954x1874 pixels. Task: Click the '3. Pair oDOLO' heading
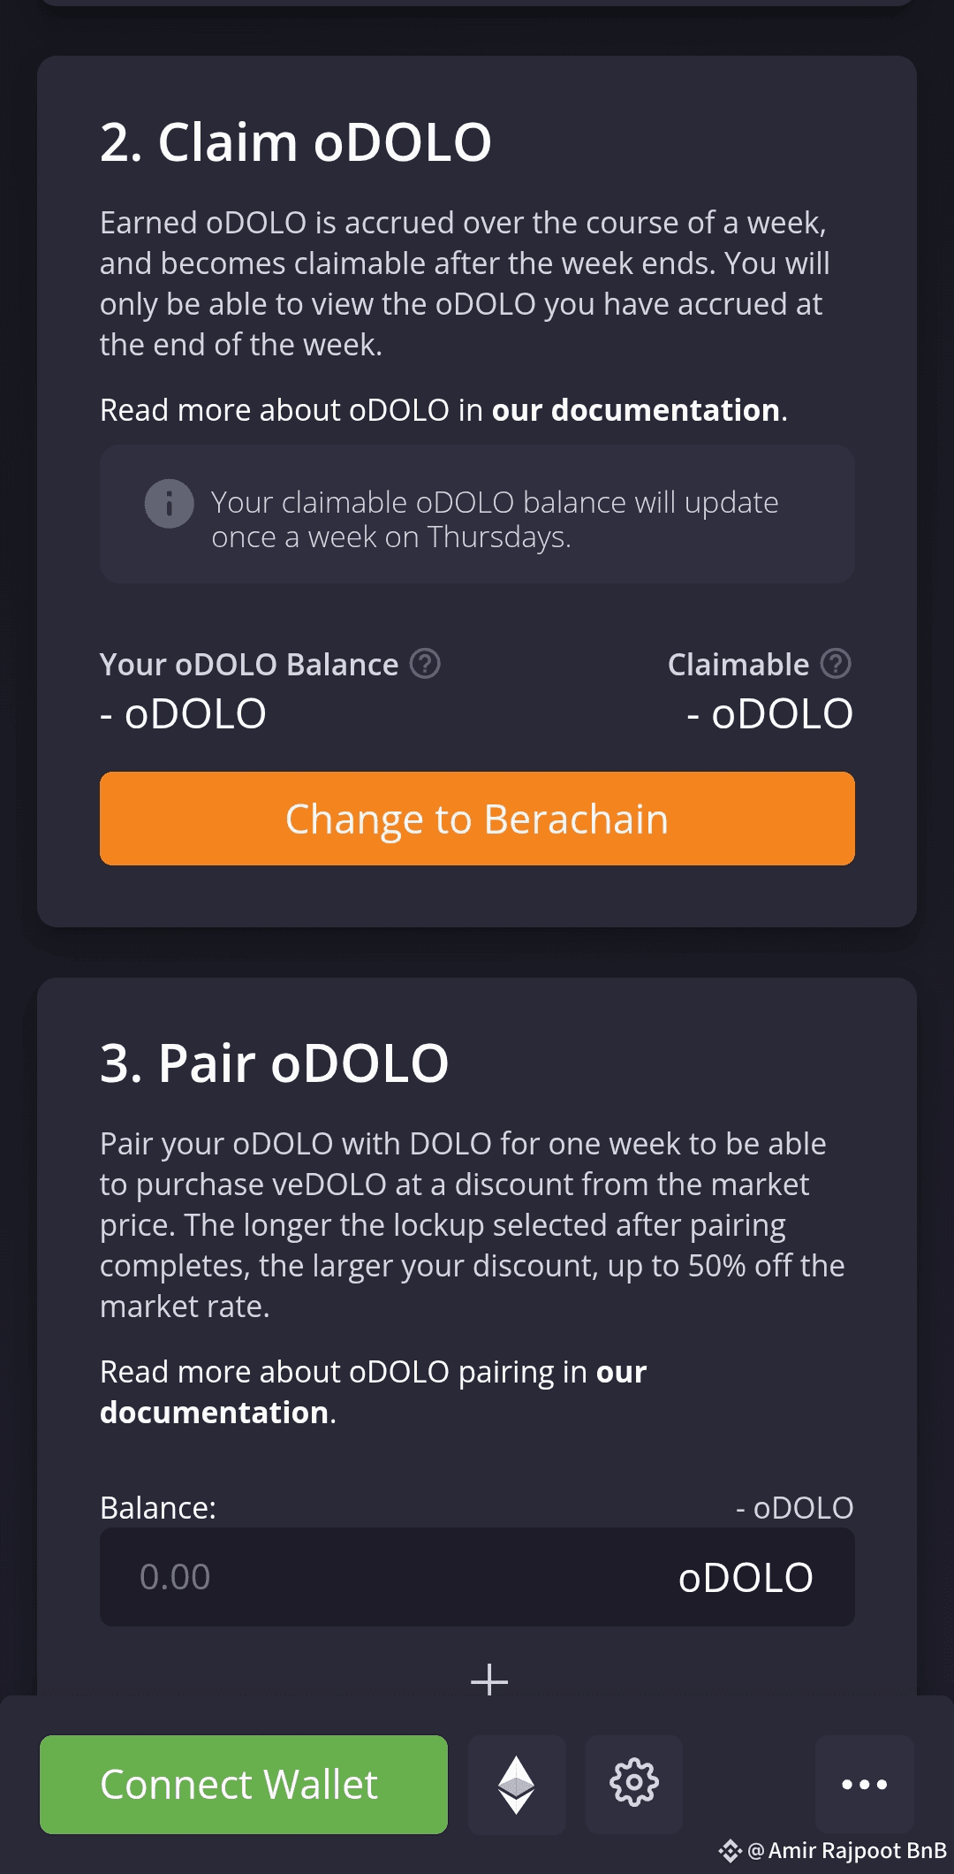(274, 1063)
